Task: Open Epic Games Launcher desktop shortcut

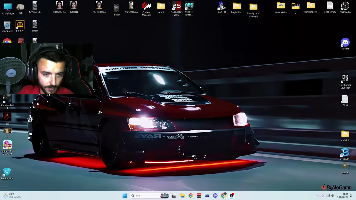Action: pyautogui.click(x=345, y=82)
